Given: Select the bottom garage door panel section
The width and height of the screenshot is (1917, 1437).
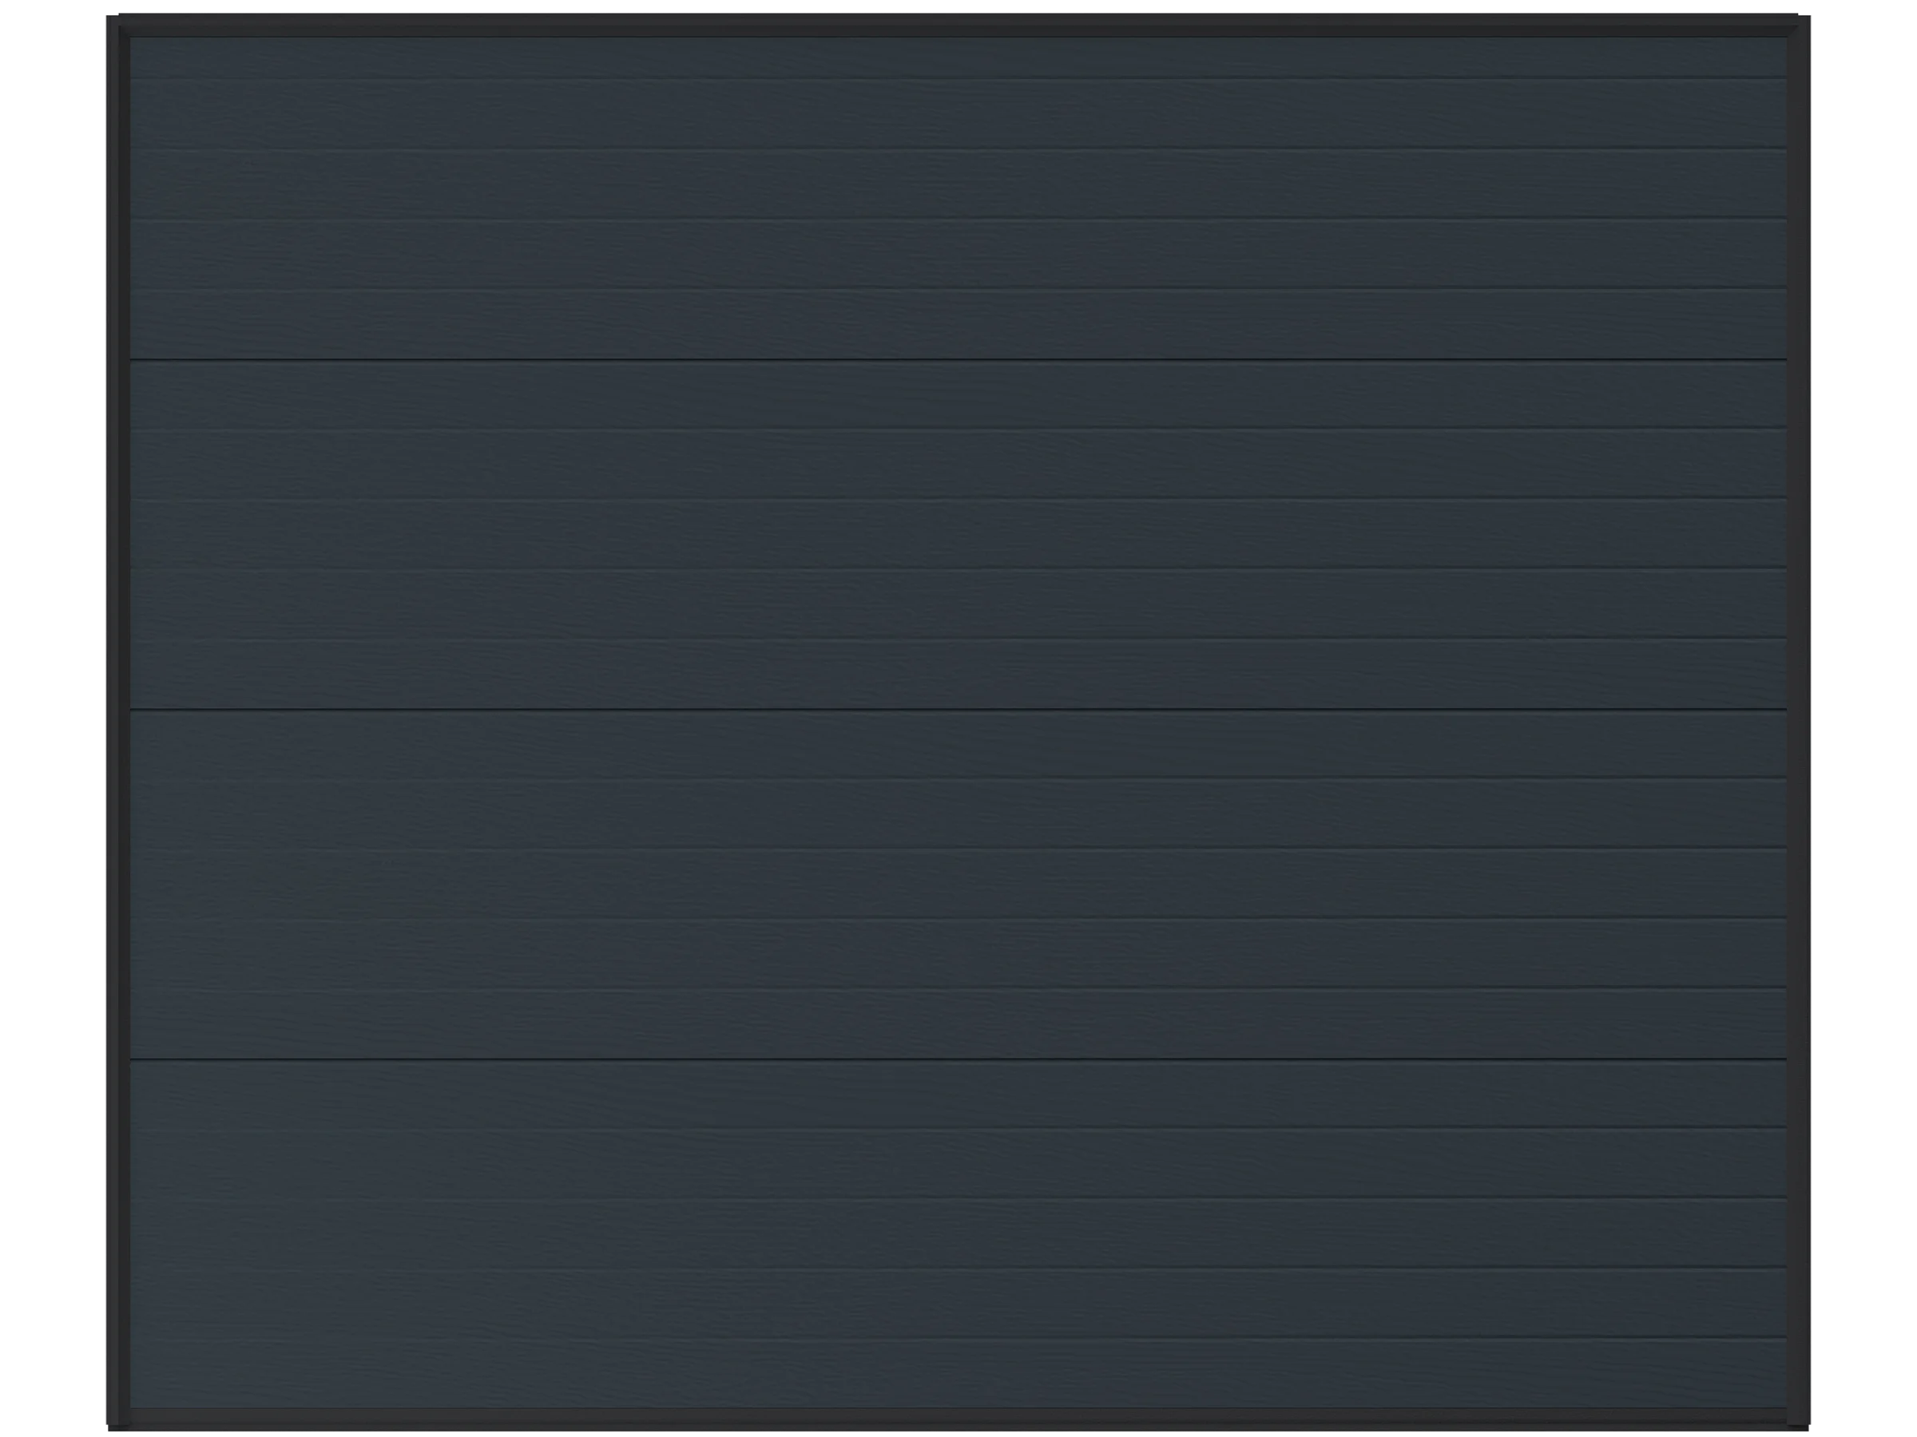Looking at the screenshot, I should pyautogui.click(x=958, y=1247).
